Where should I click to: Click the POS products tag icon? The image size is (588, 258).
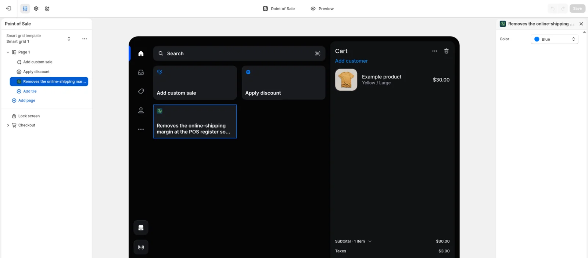(141, 91)
